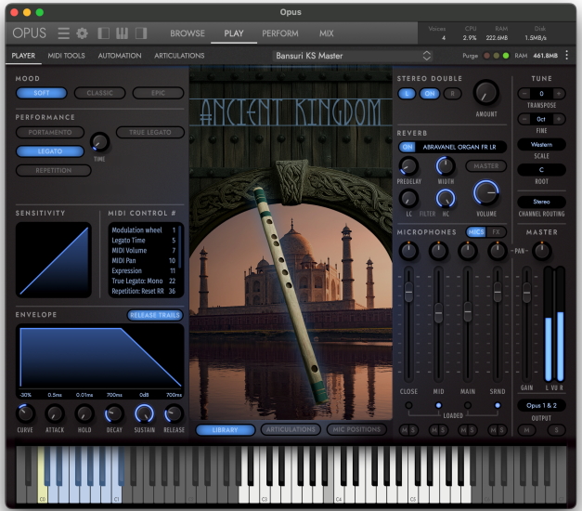Switch to the Perform page

coord(280,33)
